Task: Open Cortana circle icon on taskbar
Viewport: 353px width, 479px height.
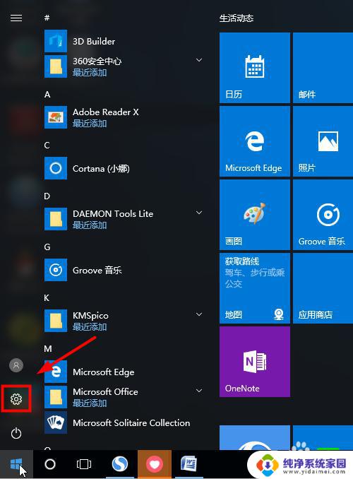Action: click(x=50, y=464)
